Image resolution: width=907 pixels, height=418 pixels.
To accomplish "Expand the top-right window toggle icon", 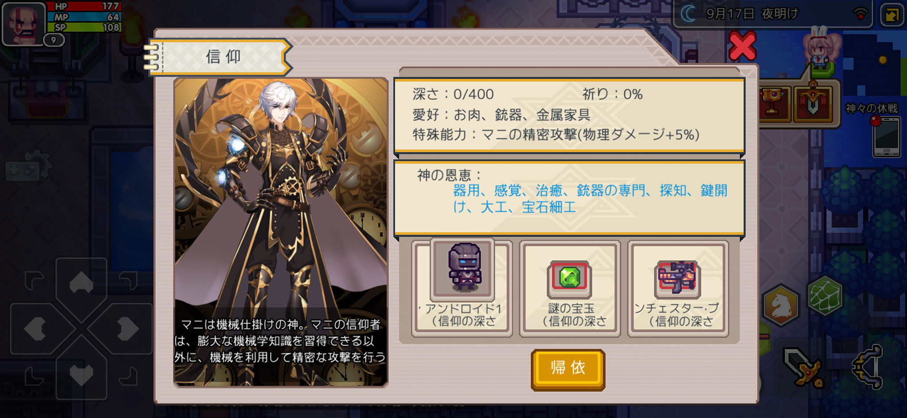I will (x=891, y=15).
